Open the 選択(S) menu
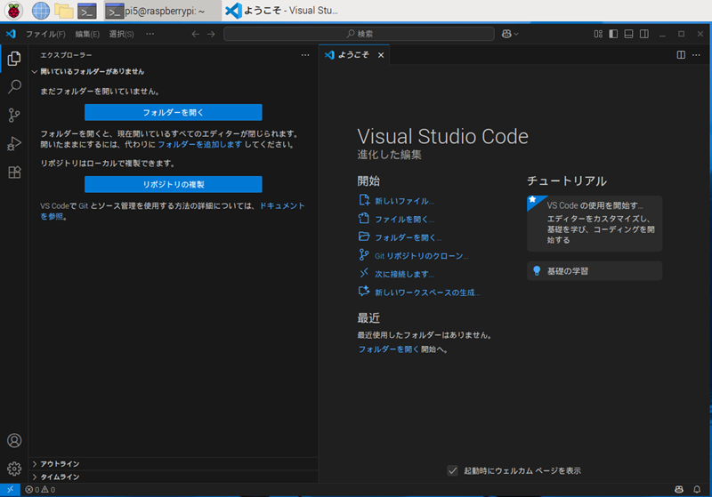 pyautogui.click(x=121, y=34)
